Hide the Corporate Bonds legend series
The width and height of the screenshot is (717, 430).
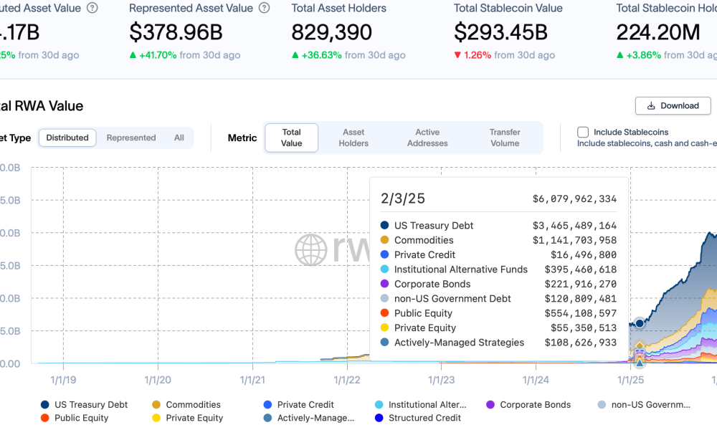pos(490,405)
